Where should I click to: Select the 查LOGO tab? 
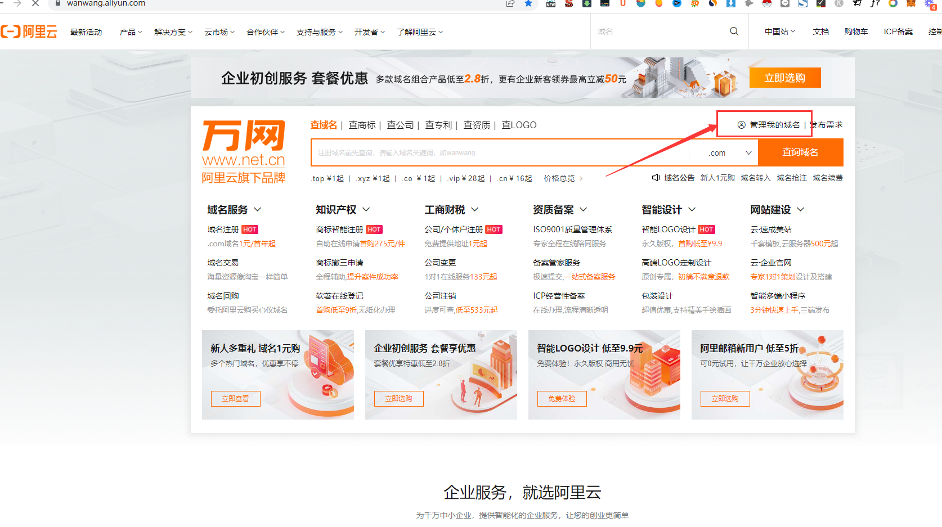coord(519,125)
